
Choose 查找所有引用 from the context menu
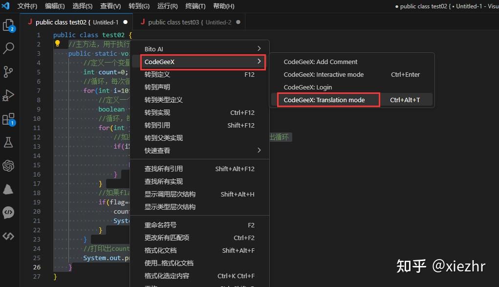(200, 169)
